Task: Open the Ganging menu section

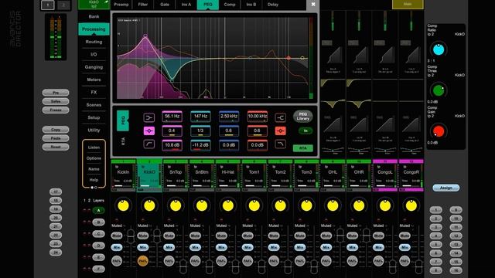Action: [94, 67]
